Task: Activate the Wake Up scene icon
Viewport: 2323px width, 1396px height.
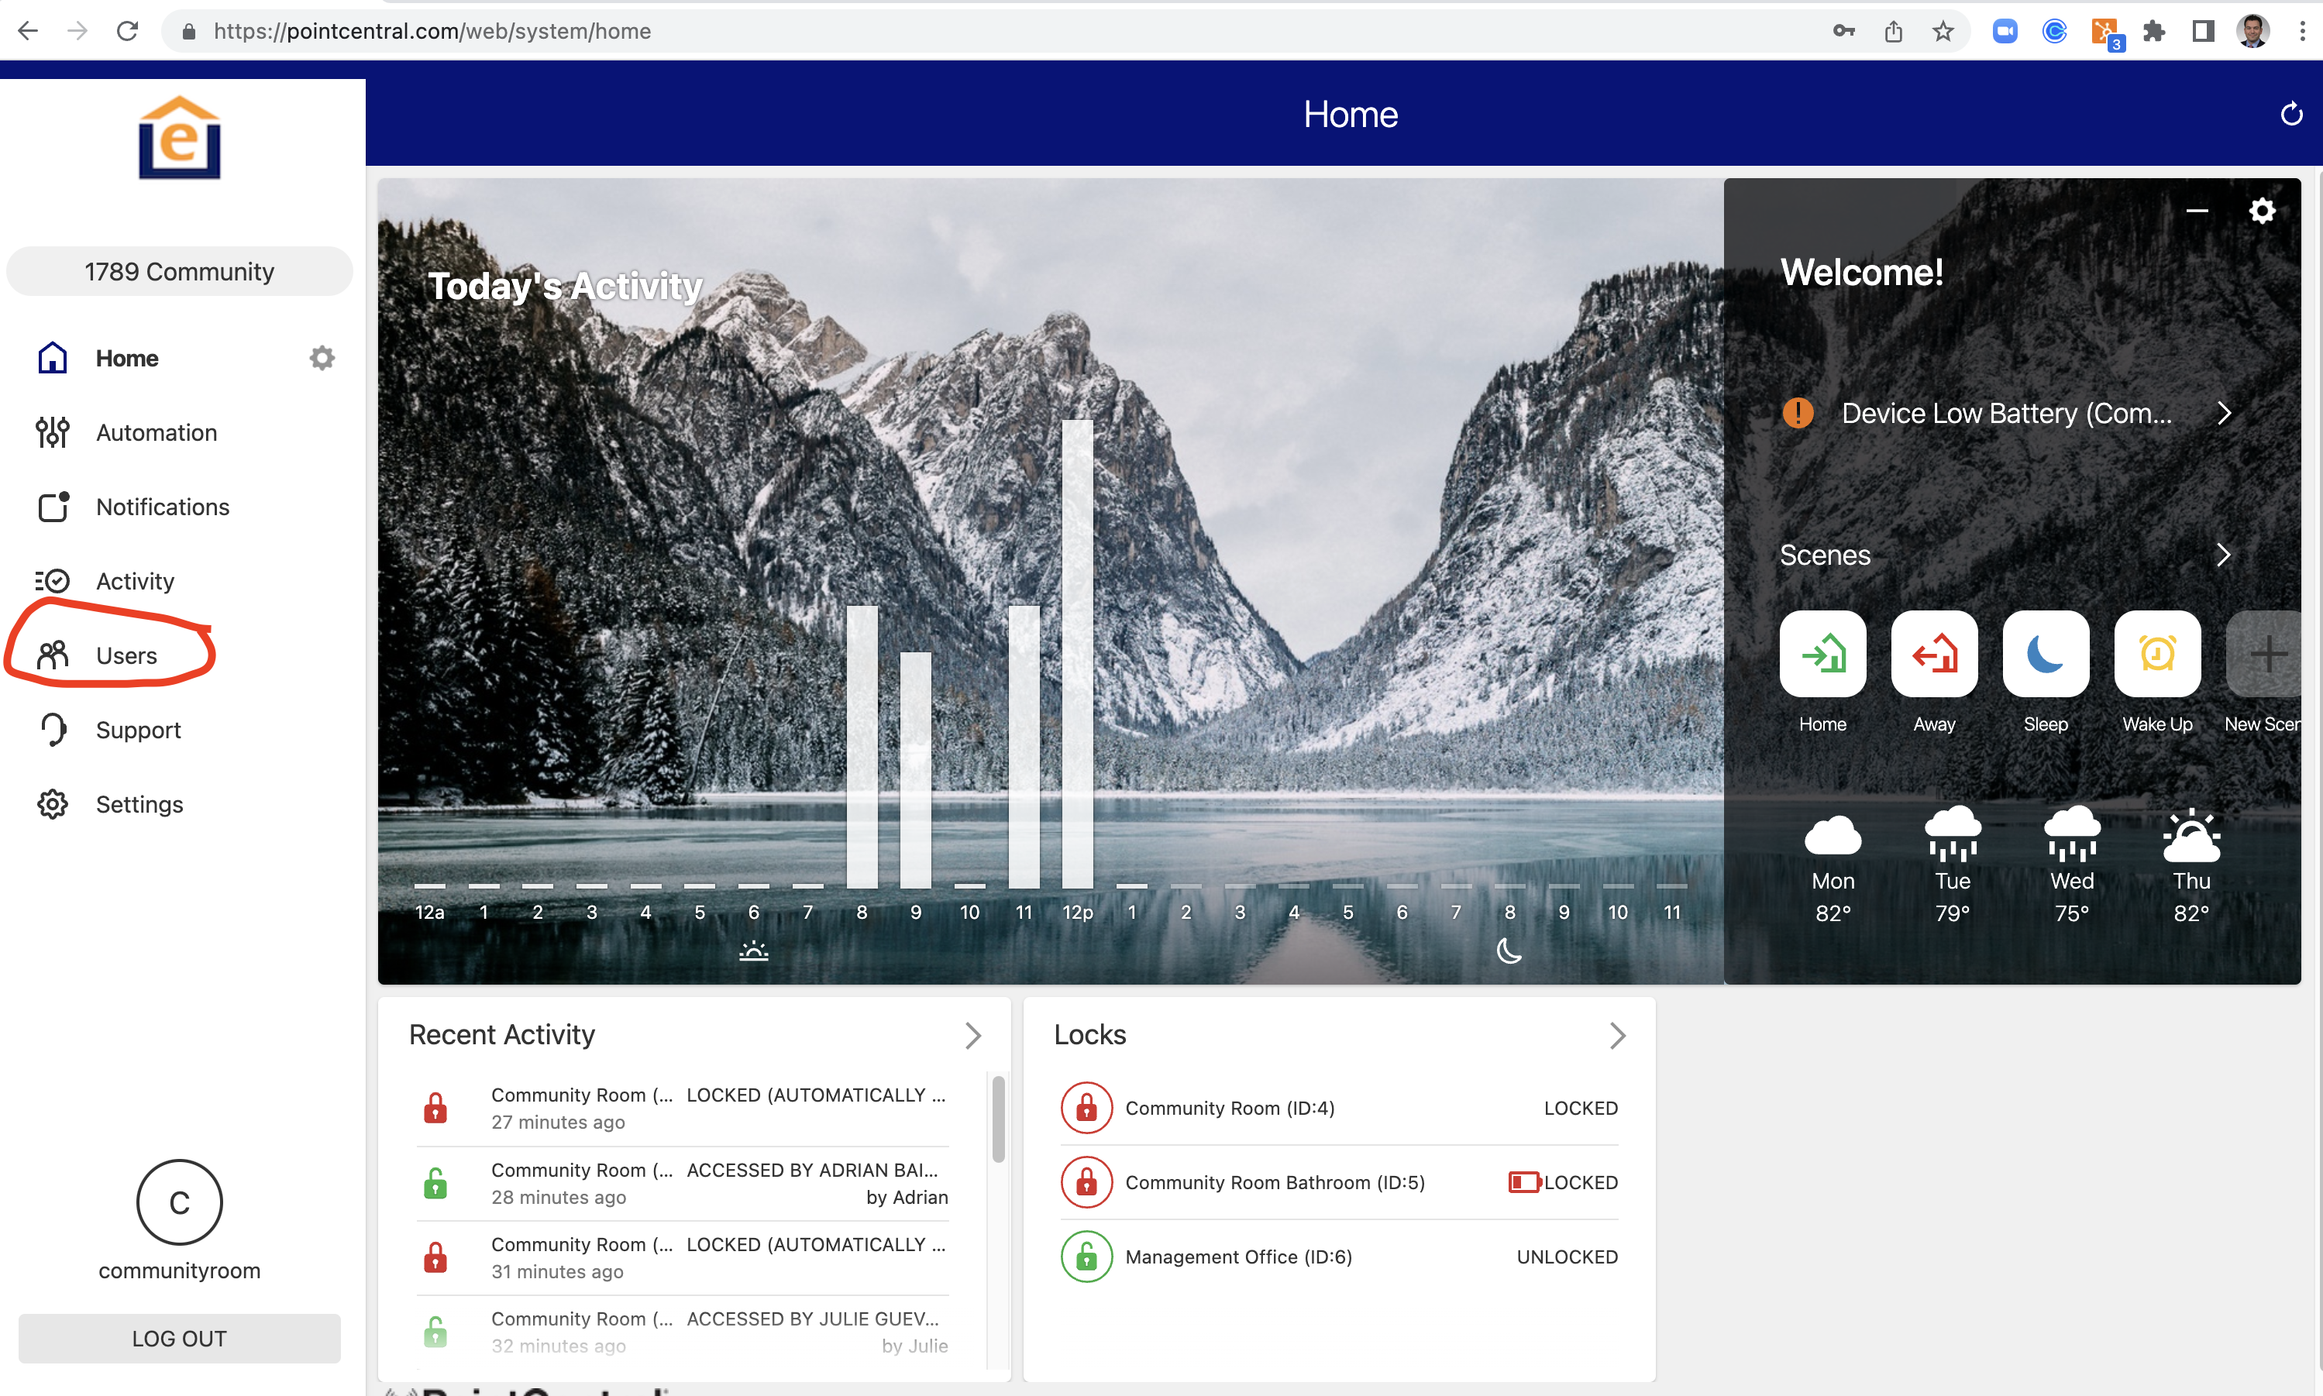Action: coord(2156,653)
